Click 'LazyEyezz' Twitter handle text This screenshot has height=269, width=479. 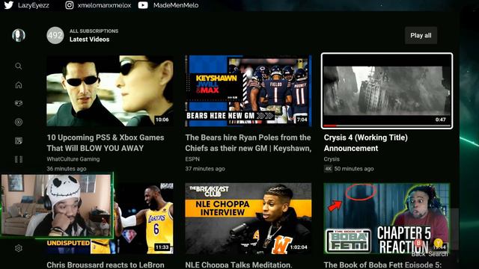[x=33, y=5]
